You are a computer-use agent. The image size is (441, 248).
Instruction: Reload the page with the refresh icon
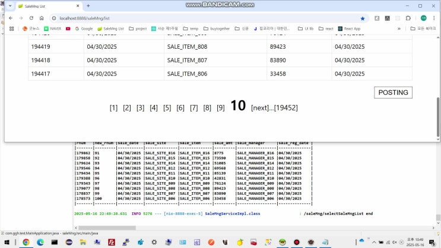pos(31,18)
